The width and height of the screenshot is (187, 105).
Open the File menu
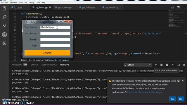click(2, 3)
